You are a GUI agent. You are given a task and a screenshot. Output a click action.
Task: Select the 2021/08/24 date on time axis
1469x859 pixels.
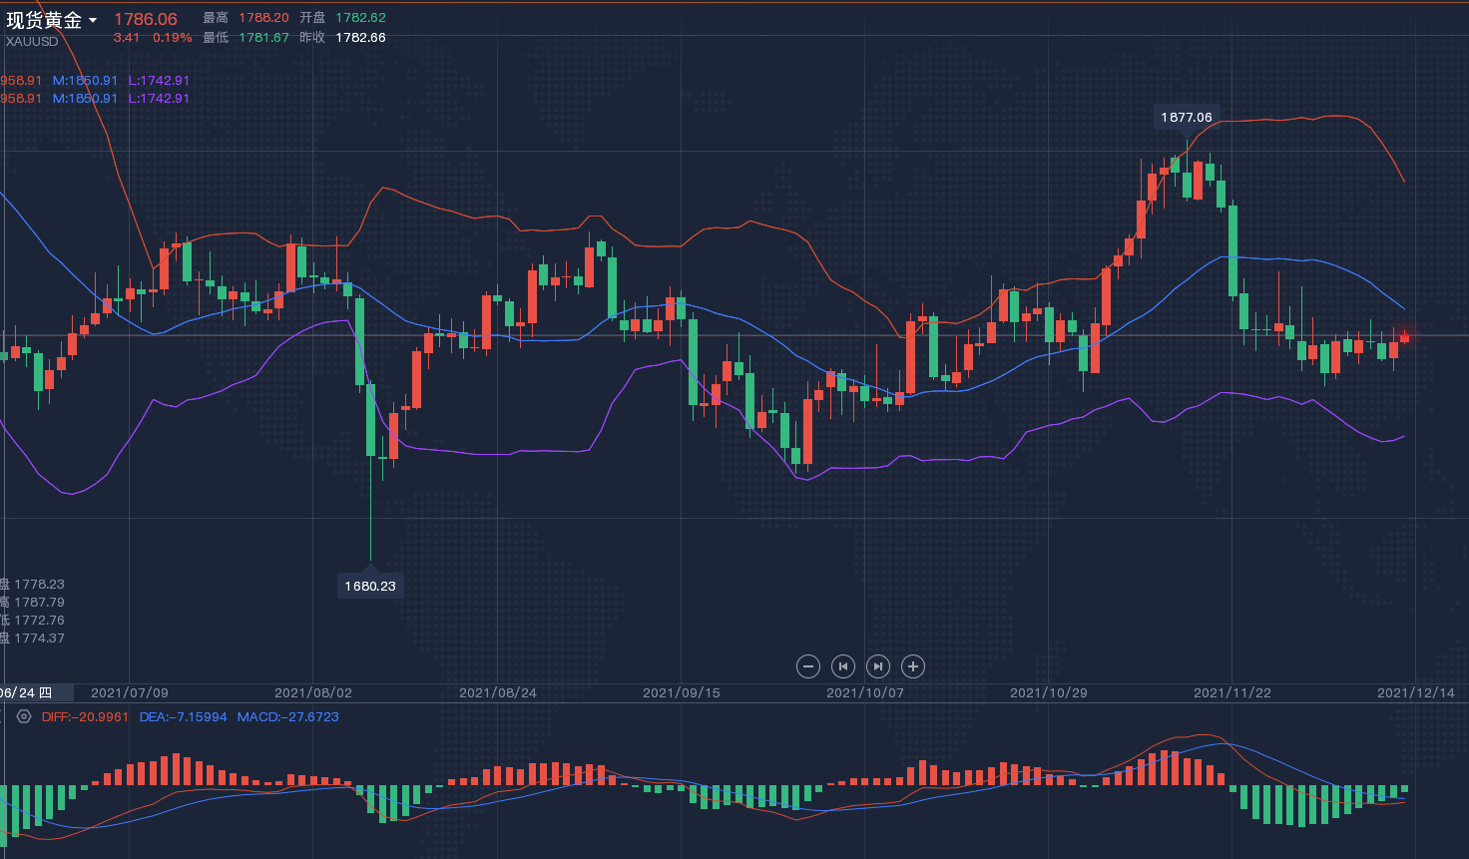pos(497,692)
